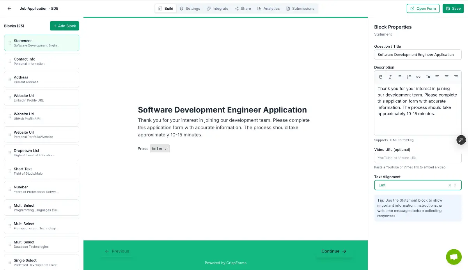The image size is (468, 270).
Task: Open the video embed tool in description toolbar
Action: (428, 77)
